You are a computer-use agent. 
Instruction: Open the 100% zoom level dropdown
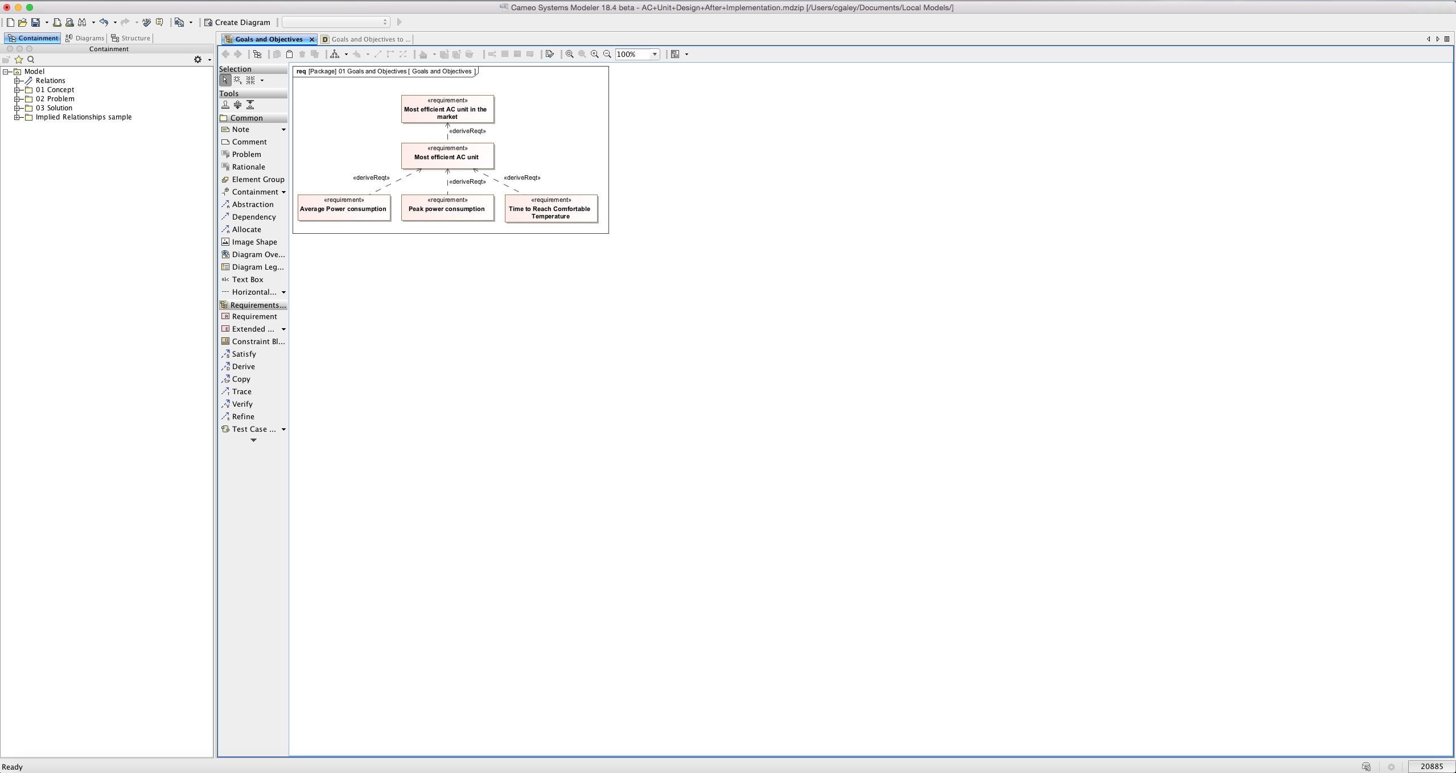pos(655,54)
